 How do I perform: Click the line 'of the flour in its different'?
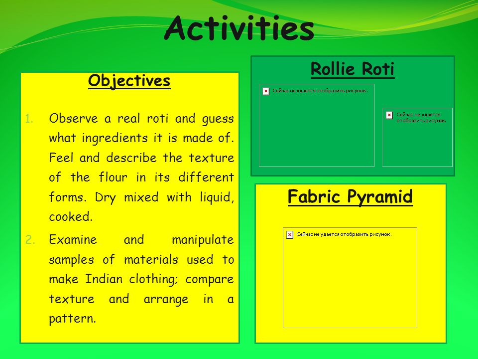click(x=141, y=178)
